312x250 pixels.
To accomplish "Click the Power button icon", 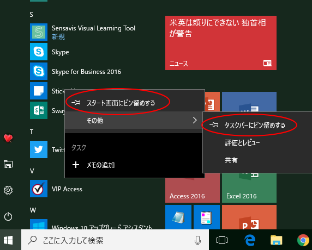I will point(8,216).
